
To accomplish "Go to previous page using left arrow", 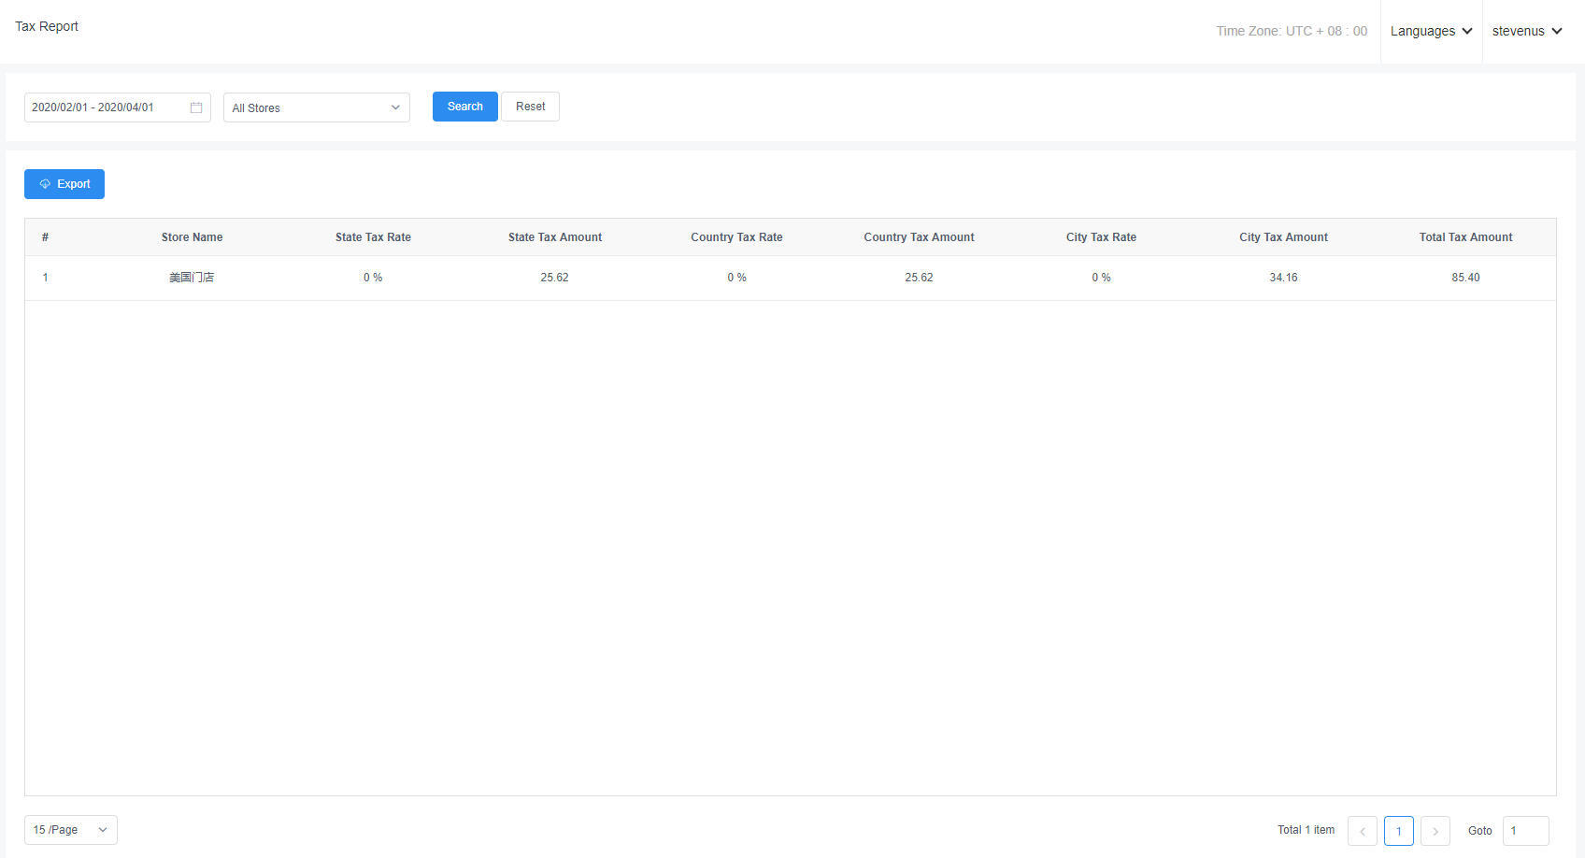I will pos(1362,831).
